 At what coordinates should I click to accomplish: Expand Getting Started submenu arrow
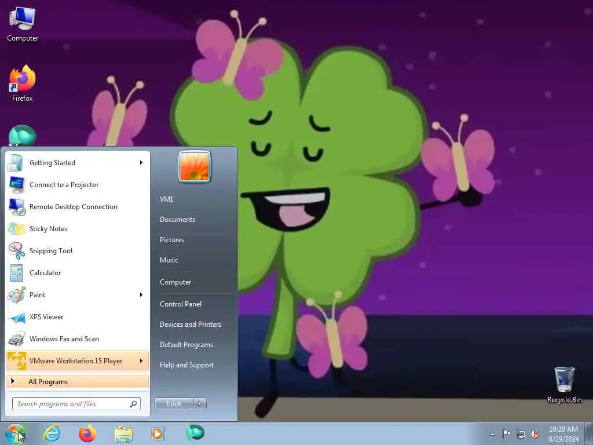coord(141,163)
